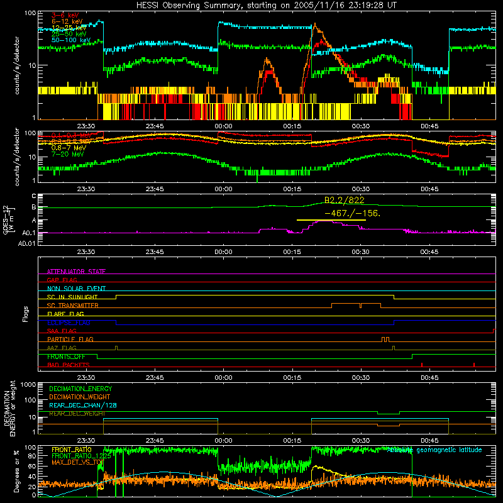Click the DECIMATION ENERGY or weight axis title
The height and width of the screenshot is (503, 503).
9,408
